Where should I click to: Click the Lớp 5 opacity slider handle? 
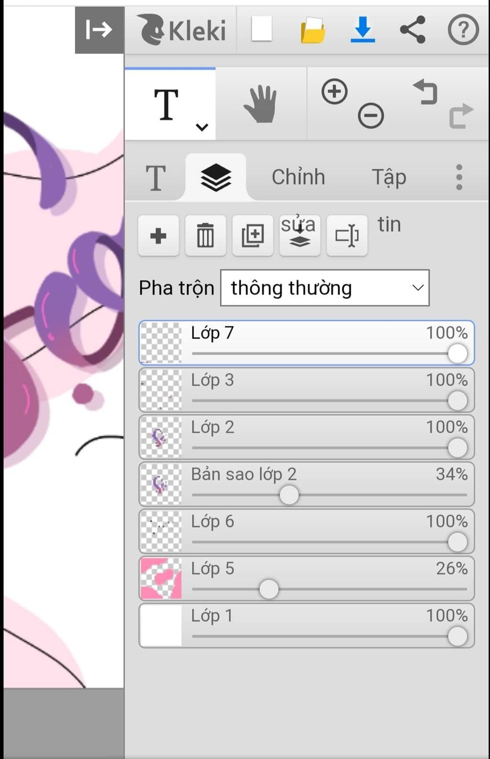click(x=269, y=589)
